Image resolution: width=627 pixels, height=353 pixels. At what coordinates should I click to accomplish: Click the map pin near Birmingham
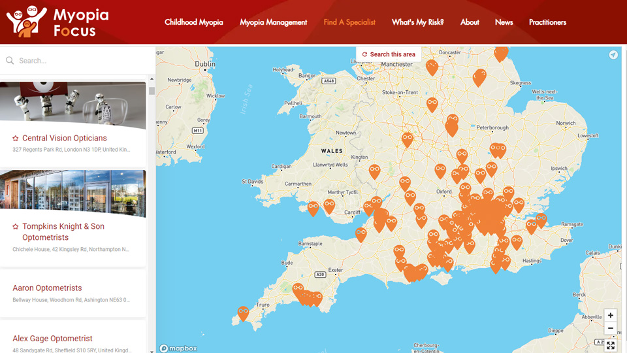(x=407, y=140)
